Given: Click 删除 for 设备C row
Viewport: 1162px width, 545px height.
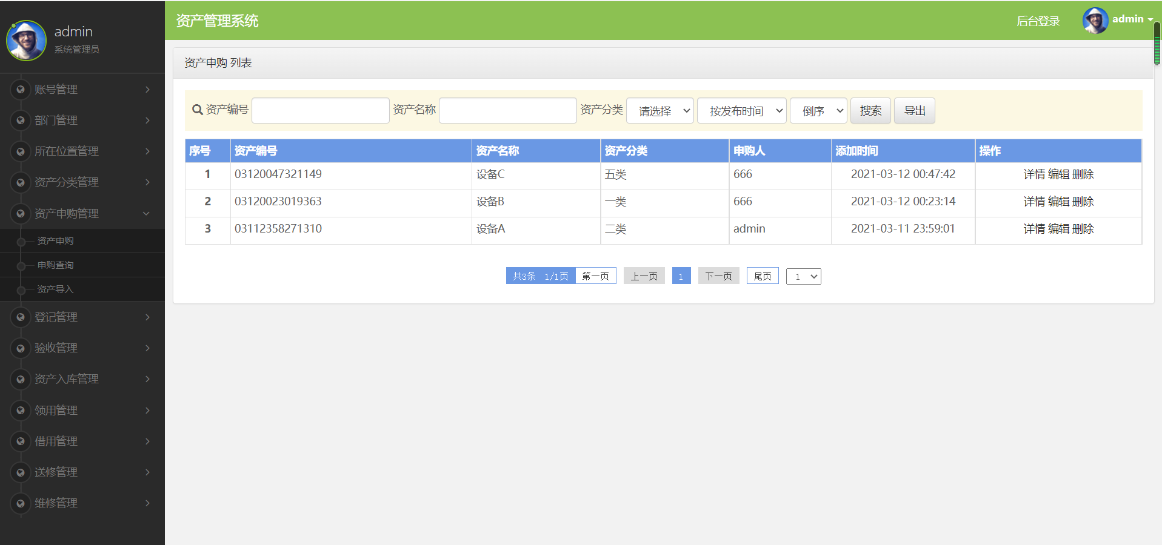Looking at the screenshot, I should point(1083,174).
